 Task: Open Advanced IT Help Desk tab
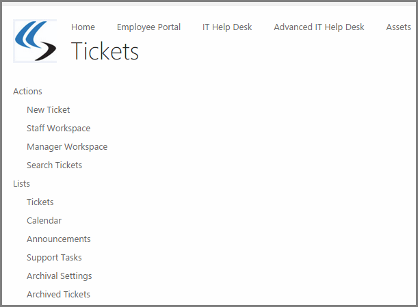click(319, 27)
